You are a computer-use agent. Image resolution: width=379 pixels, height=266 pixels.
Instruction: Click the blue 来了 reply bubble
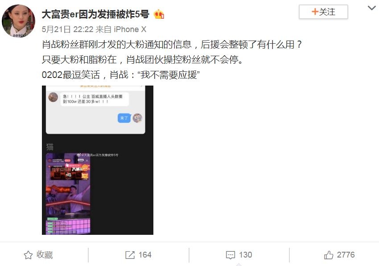(124, 118)
